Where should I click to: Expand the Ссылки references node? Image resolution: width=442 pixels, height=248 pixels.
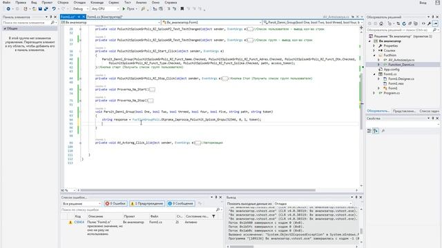coord(374,50)
